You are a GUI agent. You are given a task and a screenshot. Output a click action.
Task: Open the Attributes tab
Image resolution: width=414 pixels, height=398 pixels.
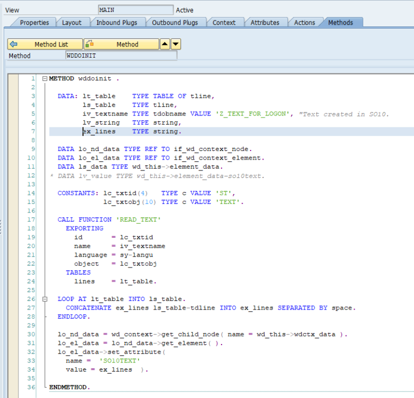click(x=265, y=23)
